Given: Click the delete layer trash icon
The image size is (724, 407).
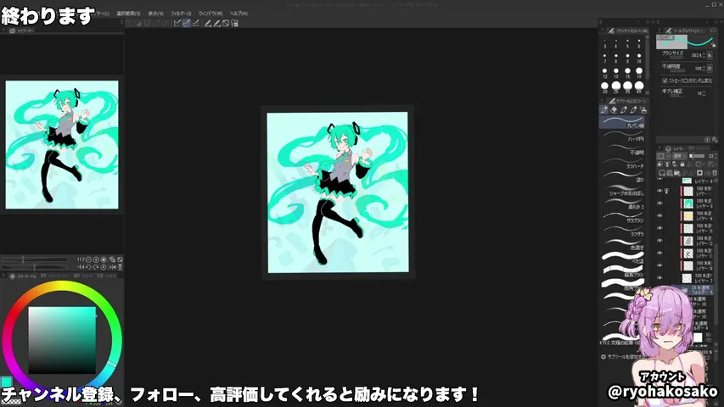Looking at the screenshot, I should [715, 173].
